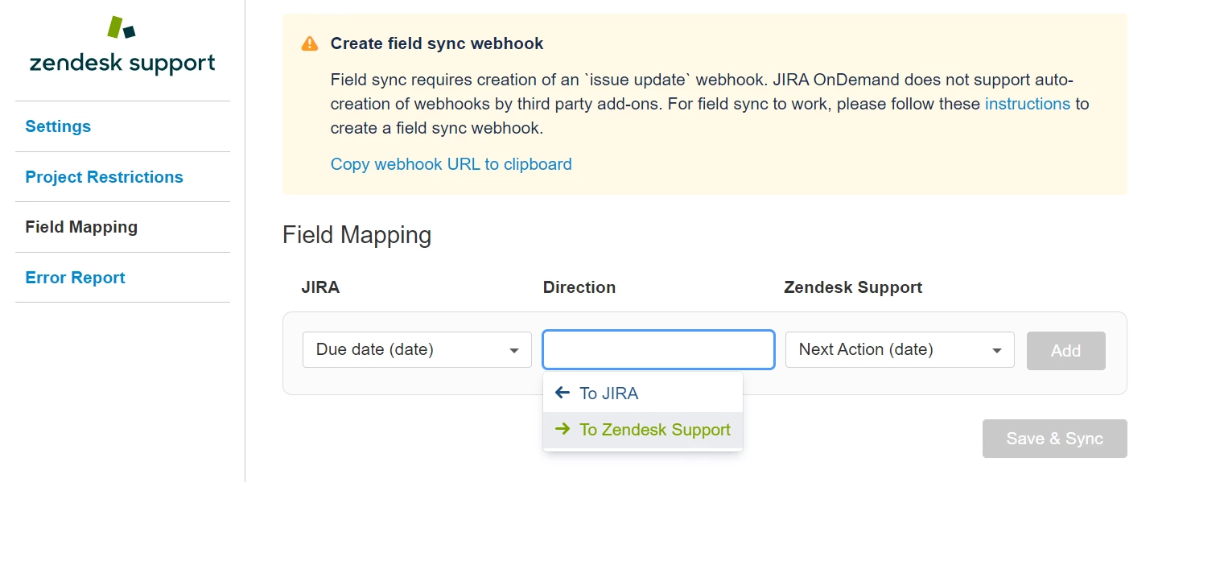The image size is (1224, 569).
Task: Click the orange warning triangle icon
Action: point(309,43)
